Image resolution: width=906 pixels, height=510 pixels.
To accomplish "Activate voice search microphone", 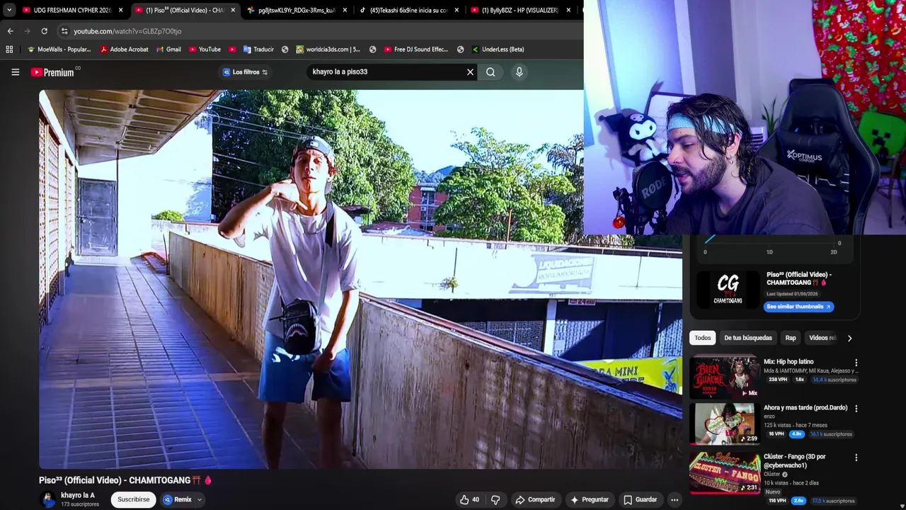I will [519, 72].
